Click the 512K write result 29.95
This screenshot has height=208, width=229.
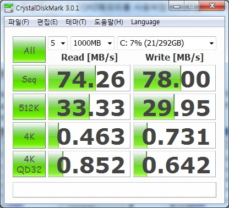tap(175, 107)
